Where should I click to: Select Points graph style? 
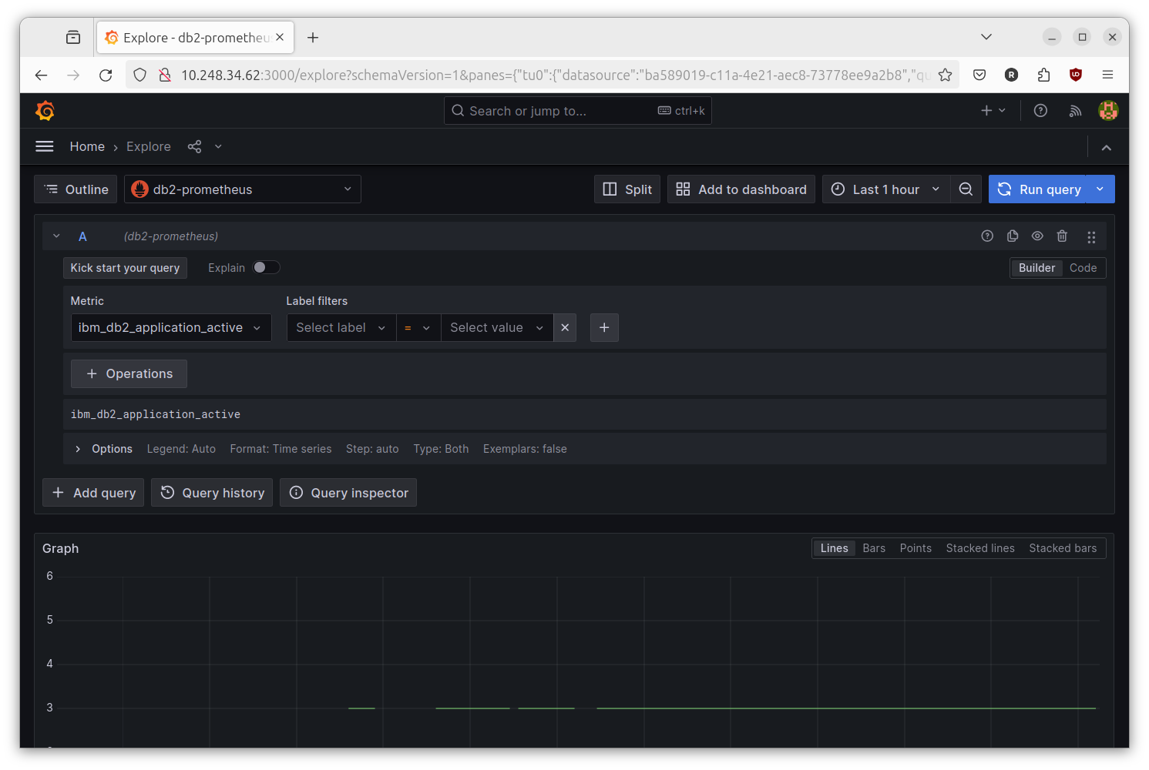(916, 548)
